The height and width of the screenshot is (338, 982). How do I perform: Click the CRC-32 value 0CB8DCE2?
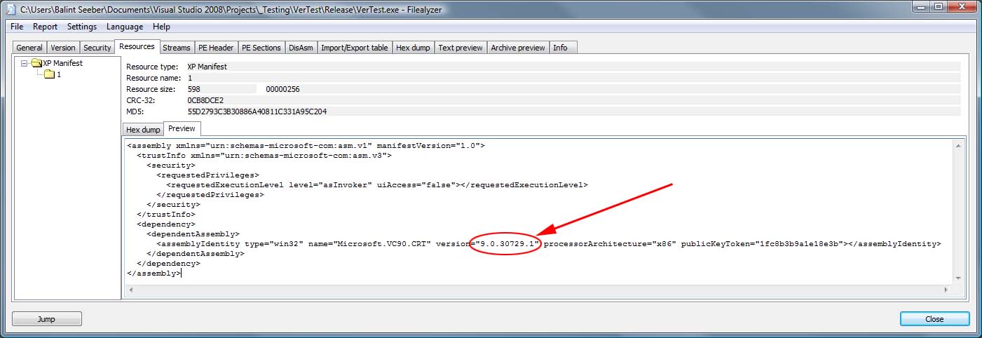[205, 100]
